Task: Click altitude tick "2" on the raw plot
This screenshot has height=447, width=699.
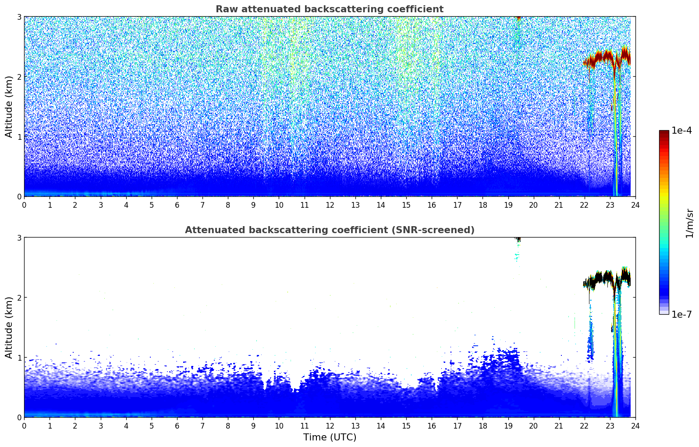Action: coord(19,77)
